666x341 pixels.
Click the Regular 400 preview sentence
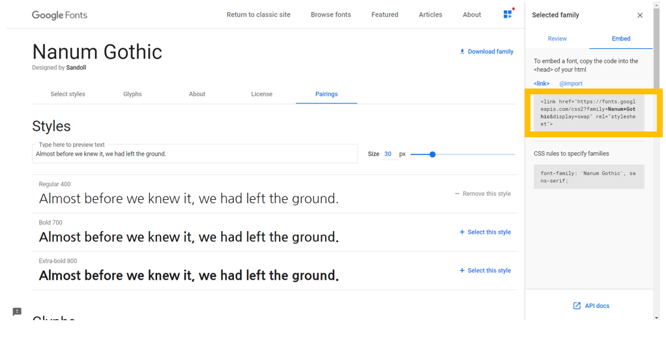(x=188, y=198)
